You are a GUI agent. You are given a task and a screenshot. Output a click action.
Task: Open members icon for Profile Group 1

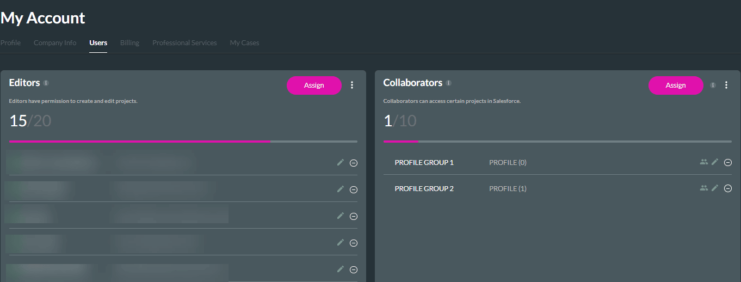pyautogui.click(x=704, y=162)
